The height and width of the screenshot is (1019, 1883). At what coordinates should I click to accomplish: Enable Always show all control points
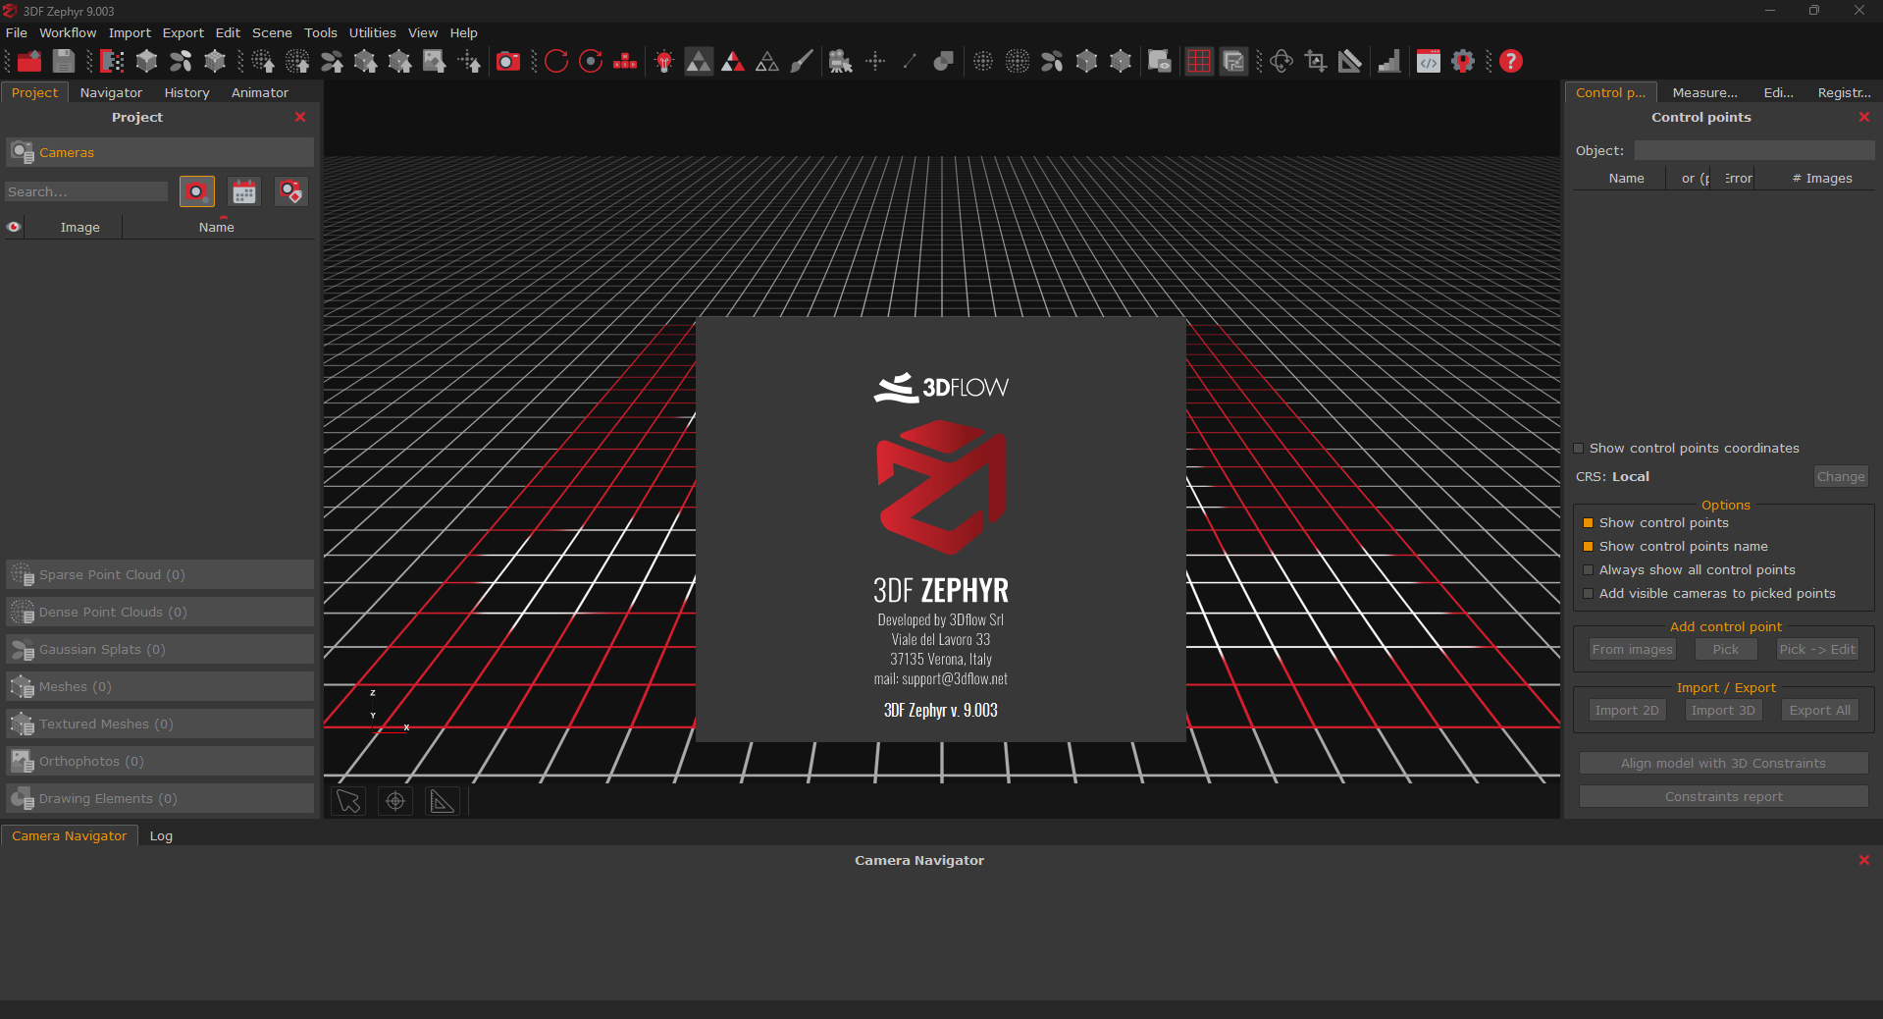tap(1589, 570)
